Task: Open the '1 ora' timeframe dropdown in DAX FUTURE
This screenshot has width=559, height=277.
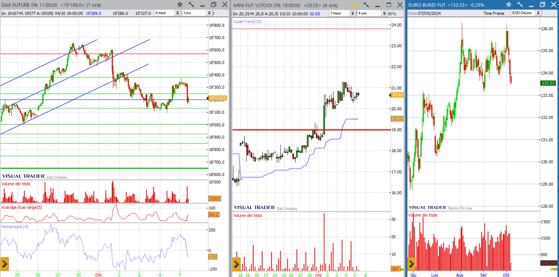Action: [209, 13]
